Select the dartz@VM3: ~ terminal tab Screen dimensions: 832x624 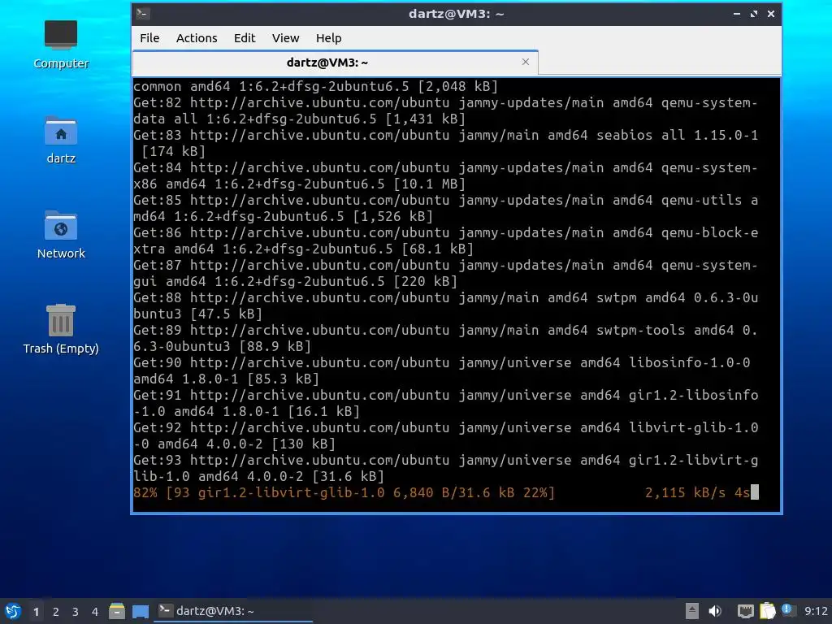(x=336, y=63)
